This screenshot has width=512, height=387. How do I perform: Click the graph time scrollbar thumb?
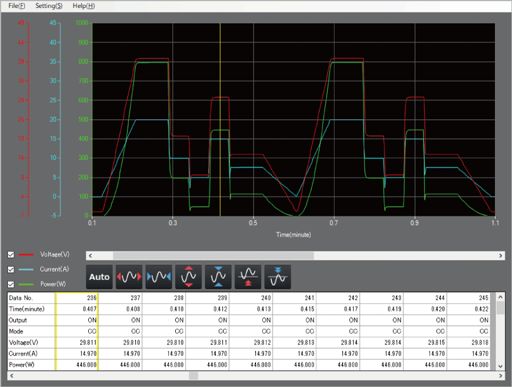point(213,256)
